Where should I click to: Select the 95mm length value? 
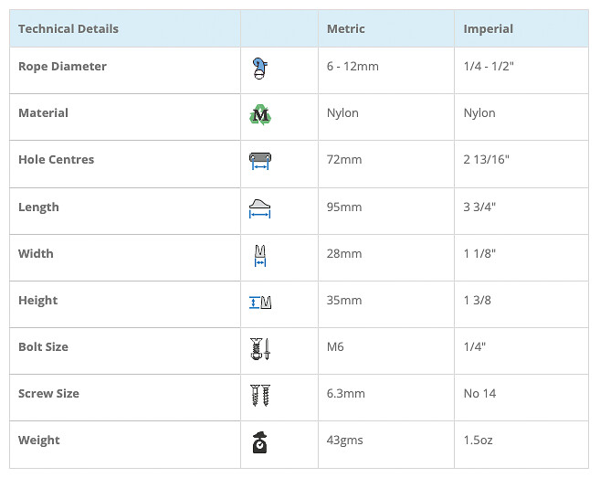[344, 207]
